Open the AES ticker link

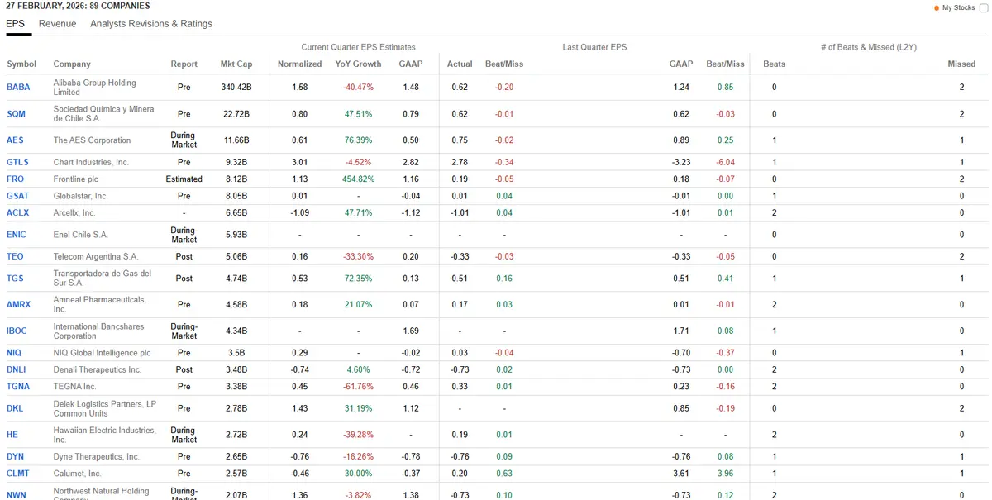point(15,140)
